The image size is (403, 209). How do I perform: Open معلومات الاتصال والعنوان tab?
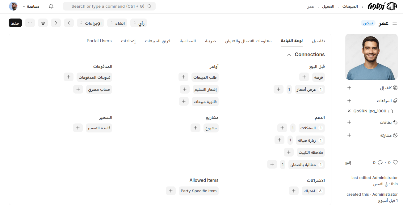click(248, 41)
